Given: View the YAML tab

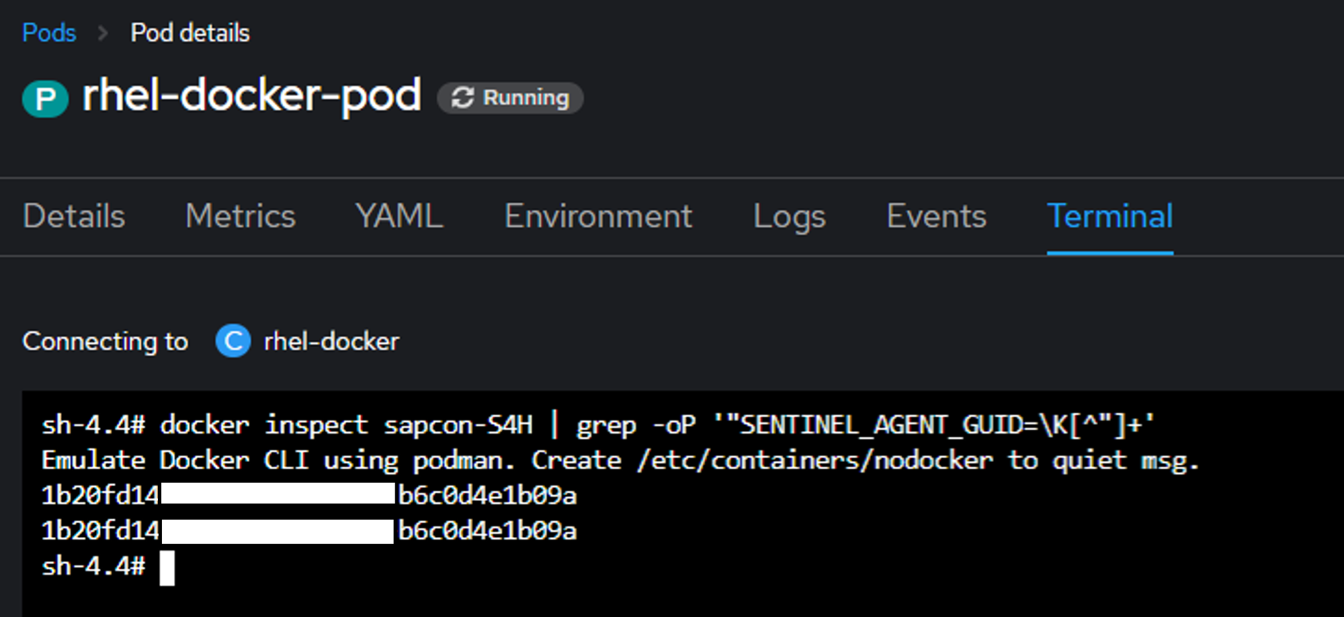Looking at the screenshot, I should click(399, 216).
